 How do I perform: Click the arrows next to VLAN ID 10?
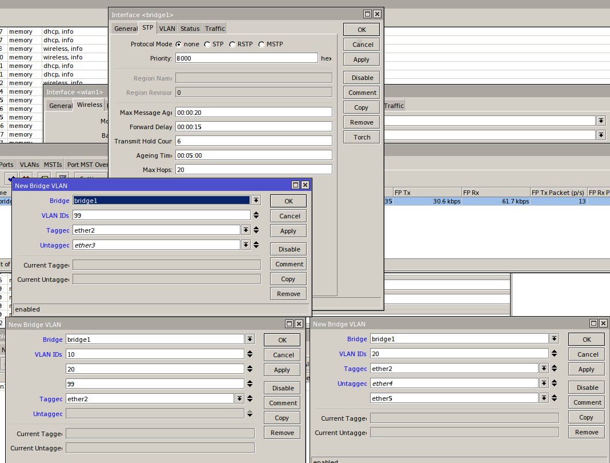(250, 354)
